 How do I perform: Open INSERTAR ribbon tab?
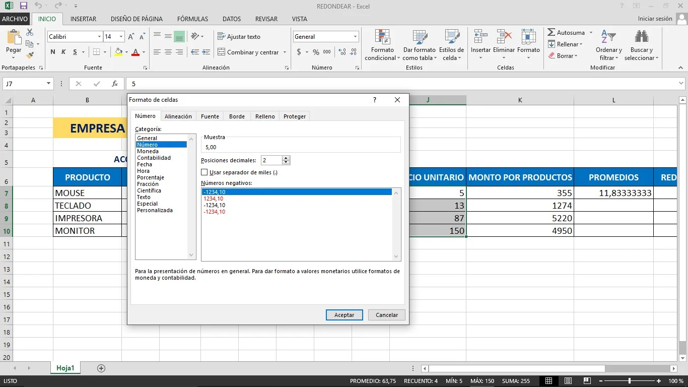[x=83, y=19]
